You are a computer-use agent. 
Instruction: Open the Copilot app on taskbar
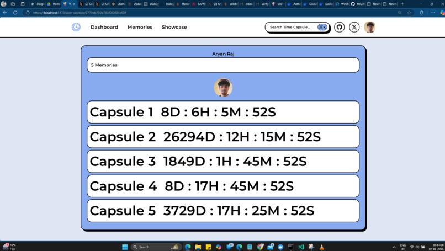[219, 247]
